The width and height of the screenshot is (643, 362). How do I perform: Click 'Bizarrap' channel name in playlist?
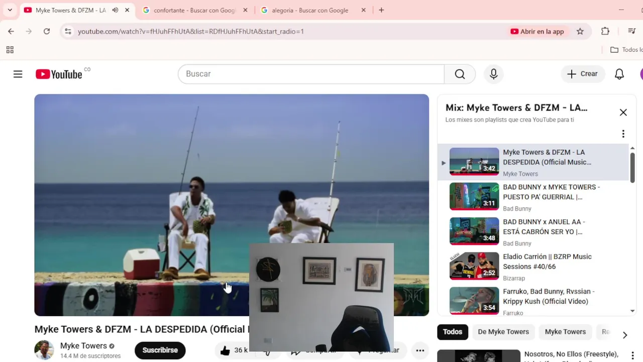tap(514, 278)
